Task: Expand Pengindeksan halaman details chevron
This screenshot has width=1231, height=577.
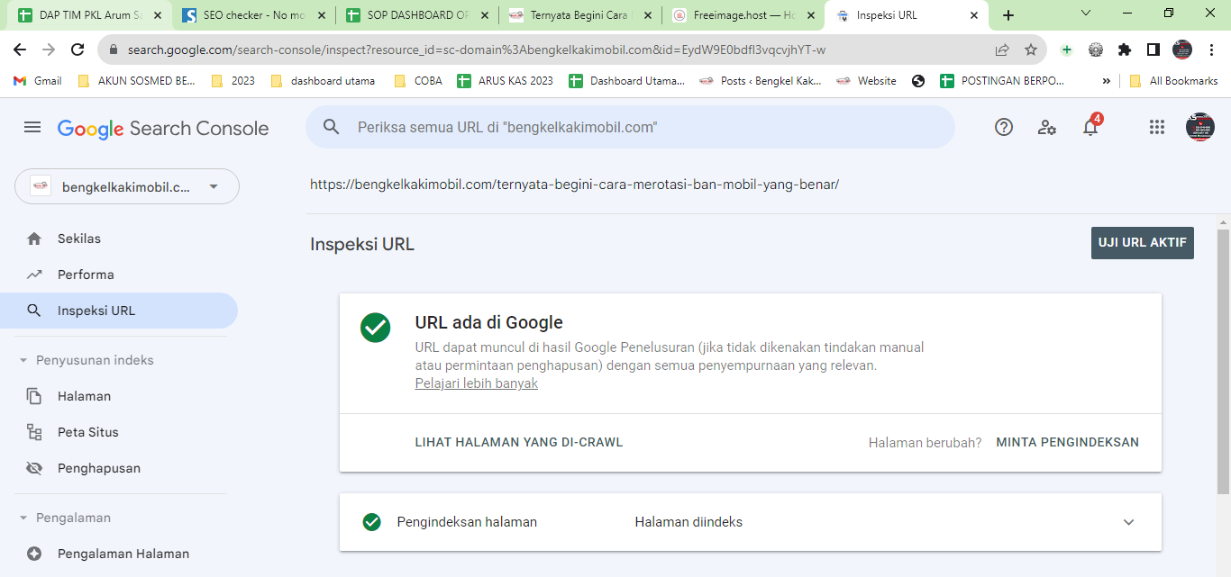Action: (x=1128, y=522)
